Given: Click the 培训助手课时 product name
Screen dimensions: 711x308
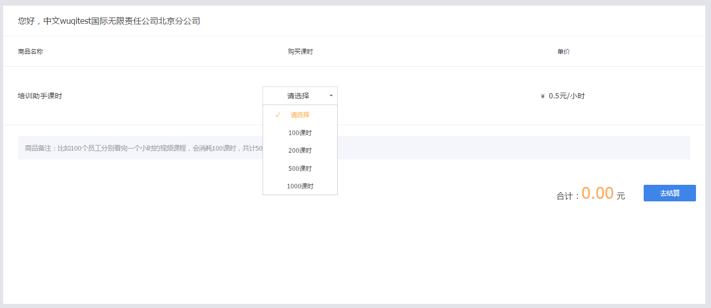Looking at the screenshot, I should [40, 96].
